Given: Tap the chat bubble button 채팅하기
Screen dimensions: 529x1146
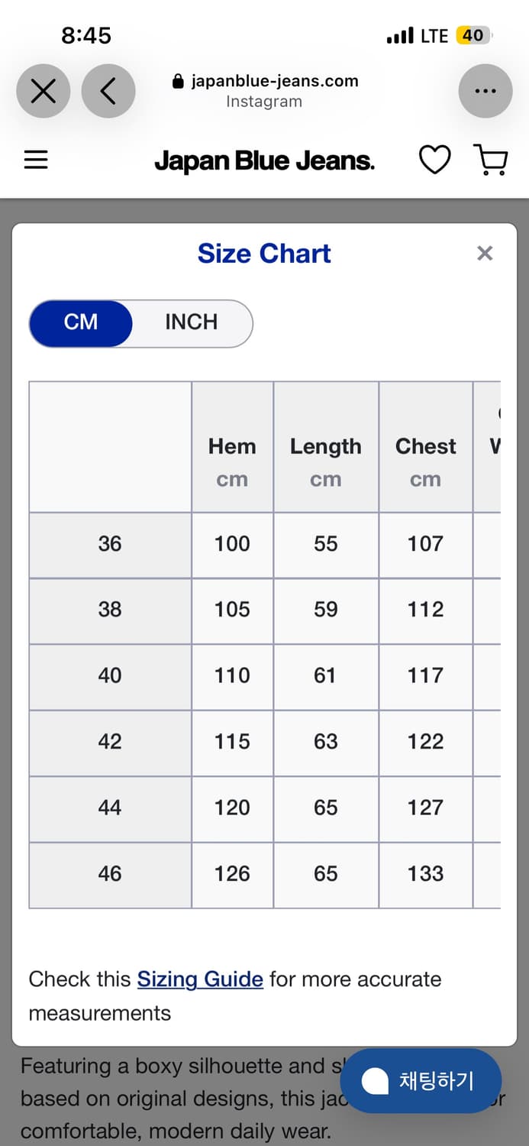Looking at the screenshot, I should point(421,1080).
